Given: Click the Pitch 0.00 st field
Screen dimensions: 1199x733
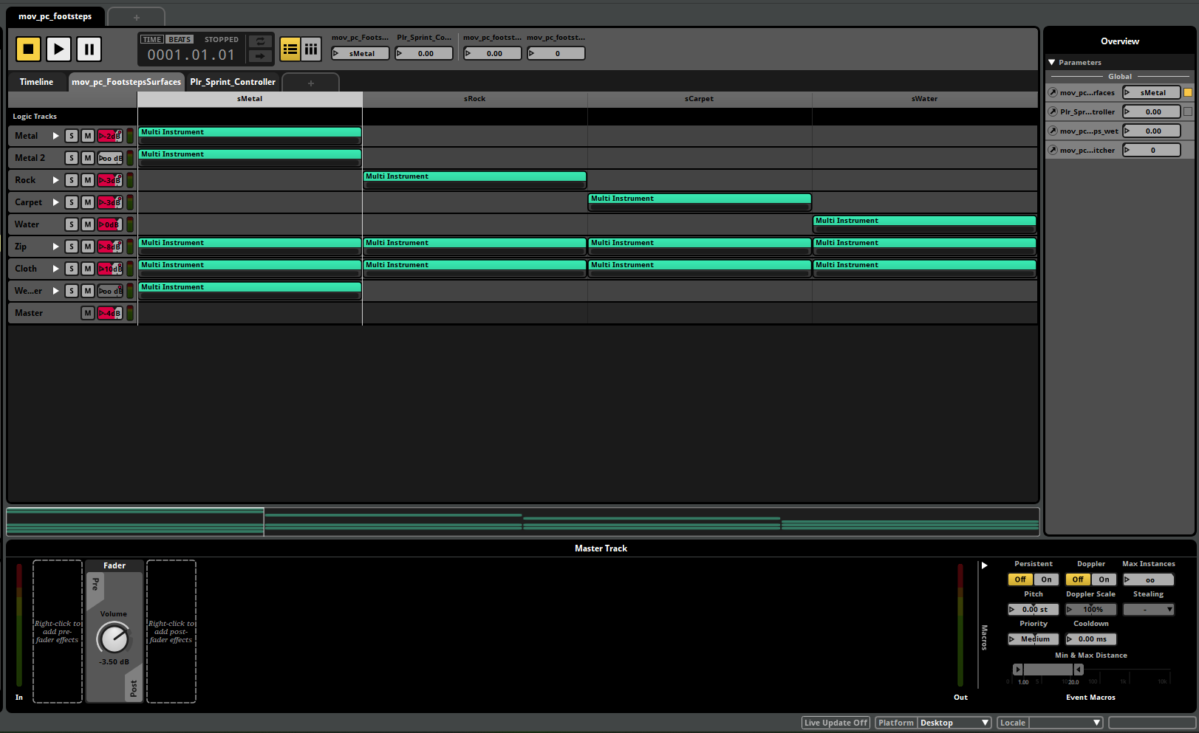Looking at the screenshot, I should click(x=1034, y=610).
